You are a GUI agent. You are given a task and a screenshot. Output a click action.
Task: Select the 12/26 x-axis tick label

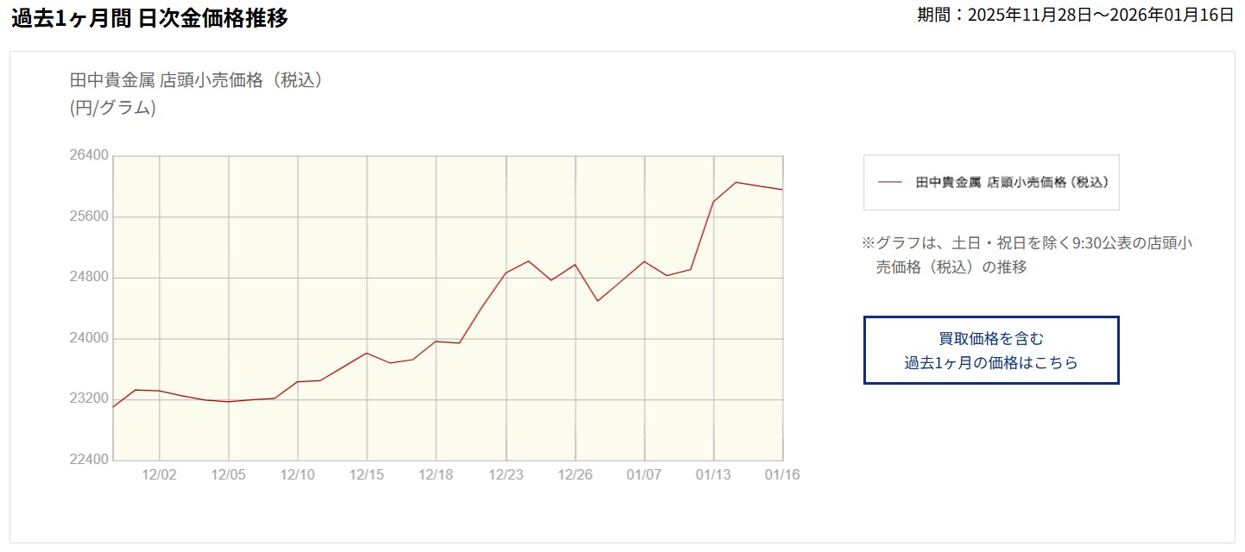[575, 474]
